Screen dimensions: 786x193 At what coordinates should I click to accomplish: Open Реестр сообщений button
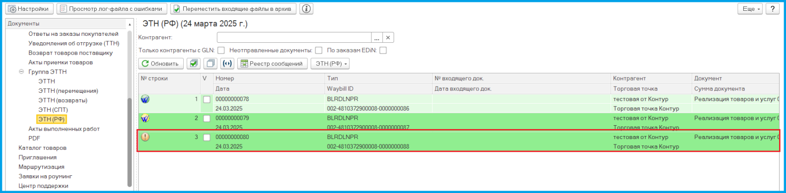272,63
